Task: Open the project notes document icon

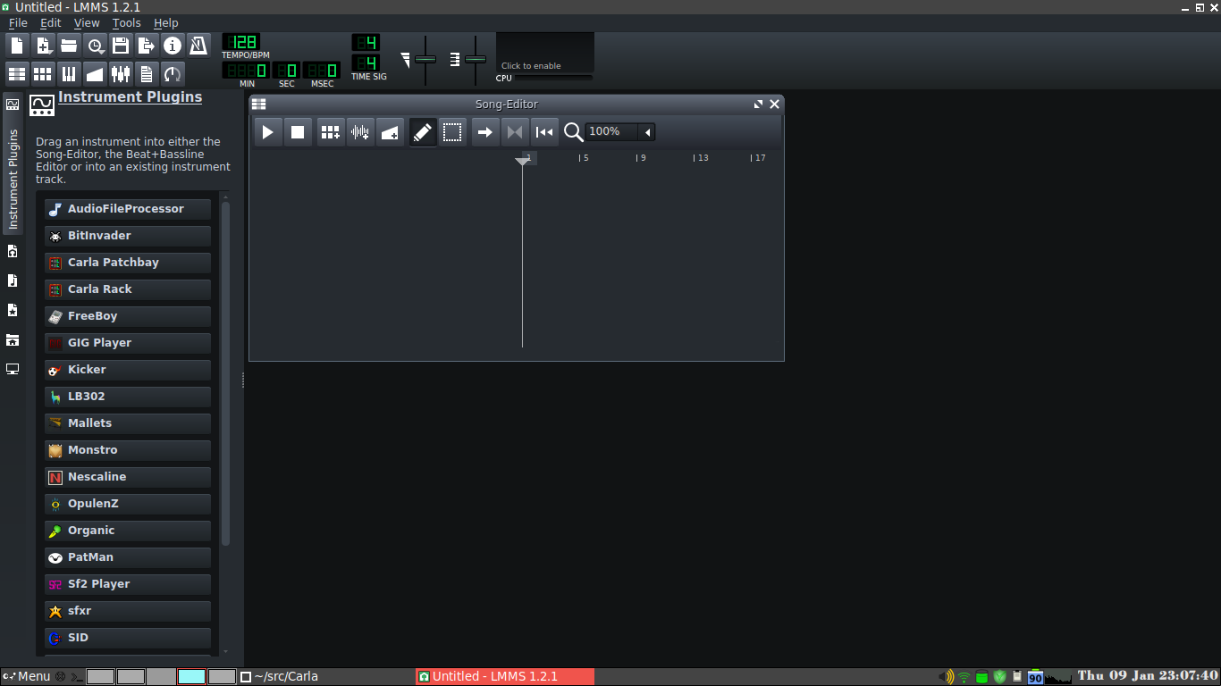Action: (147, 73)
